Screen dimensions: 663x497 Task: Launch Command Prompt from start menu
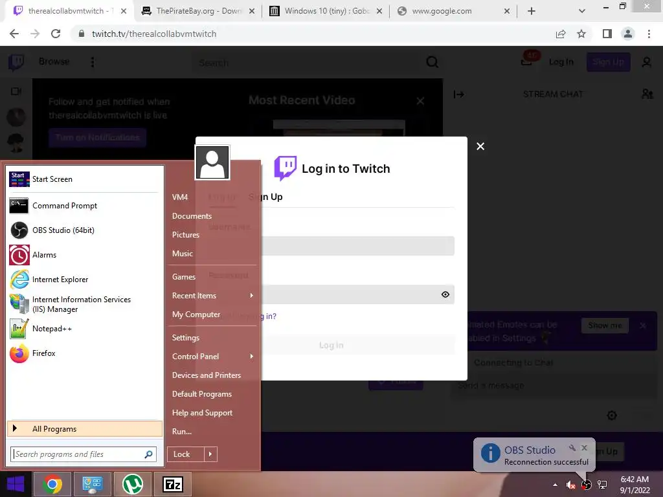[x=84, y=206]
